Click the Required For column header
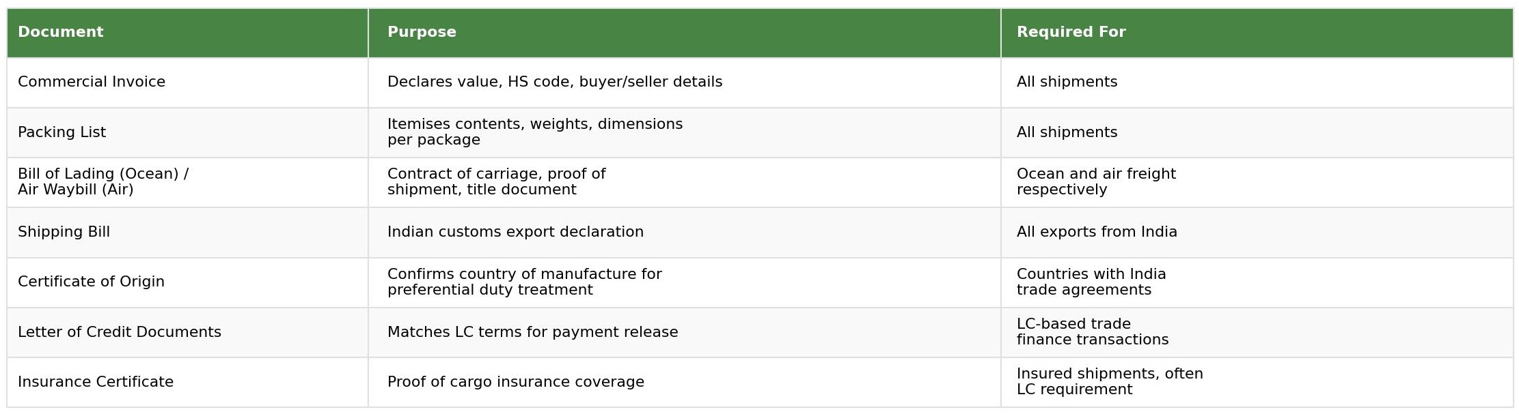 [x=1257, y=33]
